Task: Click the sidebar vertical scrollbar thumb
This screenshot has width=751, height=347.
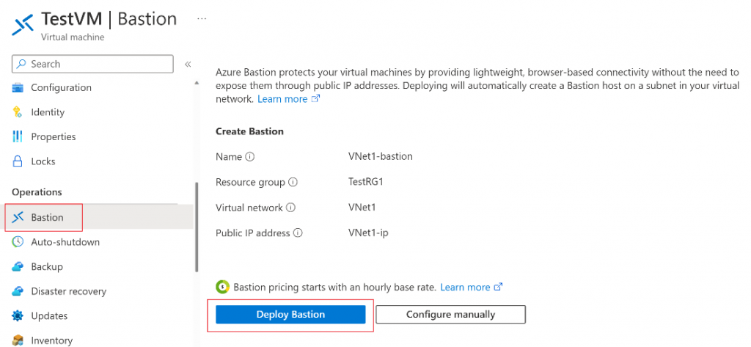Action: pyautogui.click(x=197, y=227)
